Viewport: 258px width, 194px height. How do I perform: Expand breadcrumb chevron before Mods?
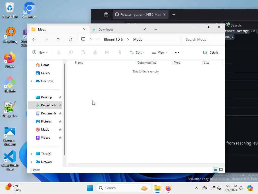click(x=128, y=39)
